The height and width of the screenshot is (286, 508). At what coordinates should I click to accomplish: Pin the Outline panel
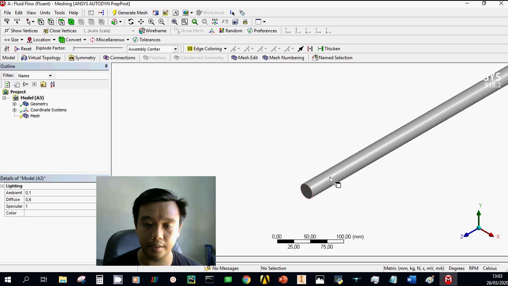tap(106, 66)
